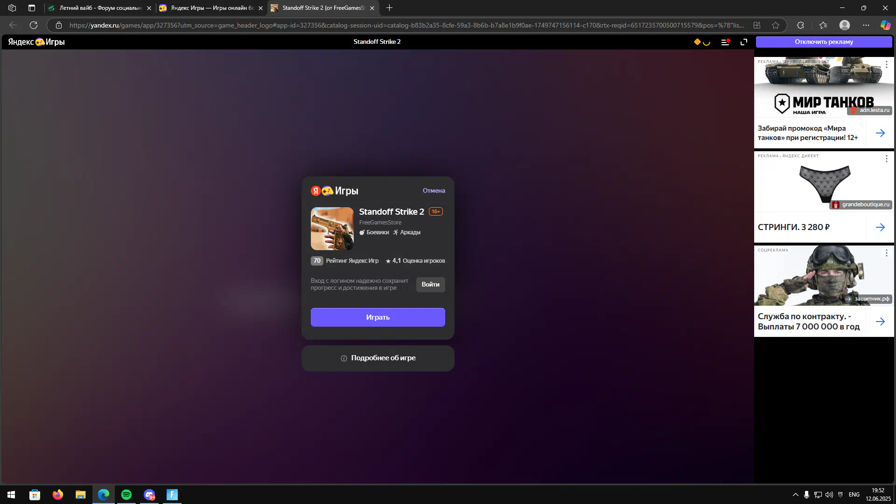The width and height of the screenshot is (896, 504).
Task: Click ENG language indicator
Action: 854,495
